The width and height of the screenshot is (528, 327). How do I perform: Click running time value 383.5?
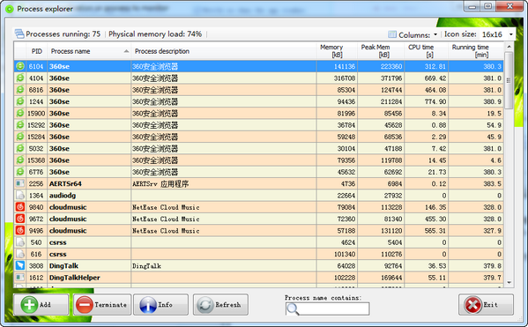493,183
